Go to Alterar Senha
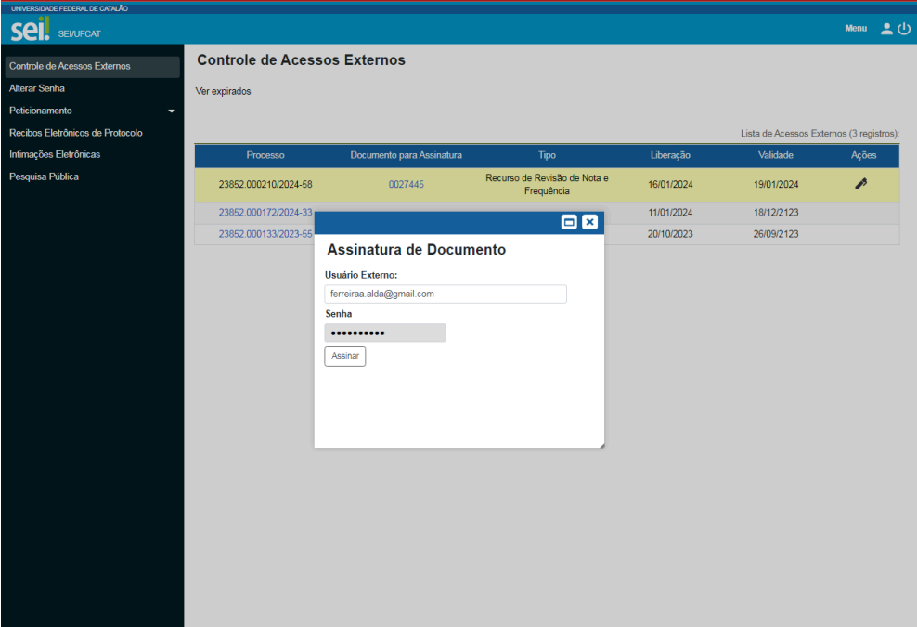 [37, 88]
